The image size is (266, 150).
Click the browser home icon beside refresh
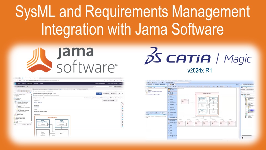tap(20, 81)
